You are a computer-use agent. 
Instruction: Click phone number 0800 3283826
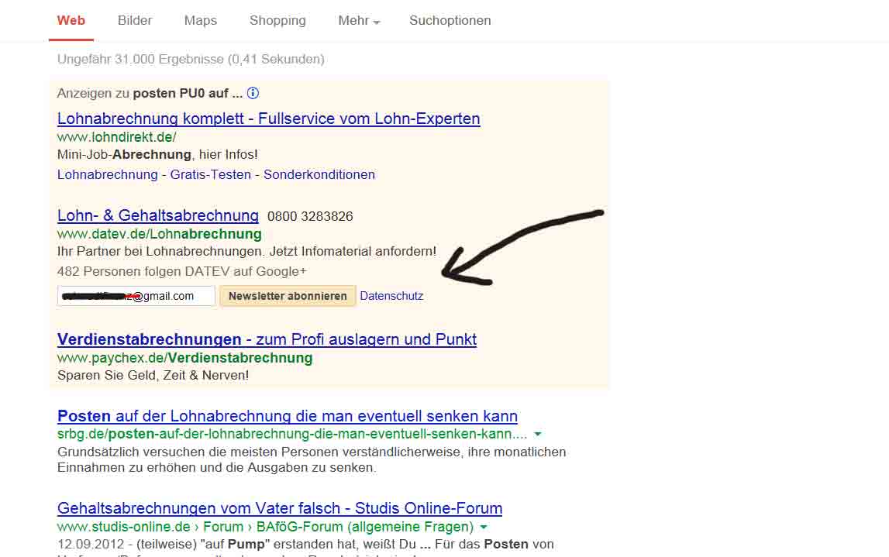310,216
